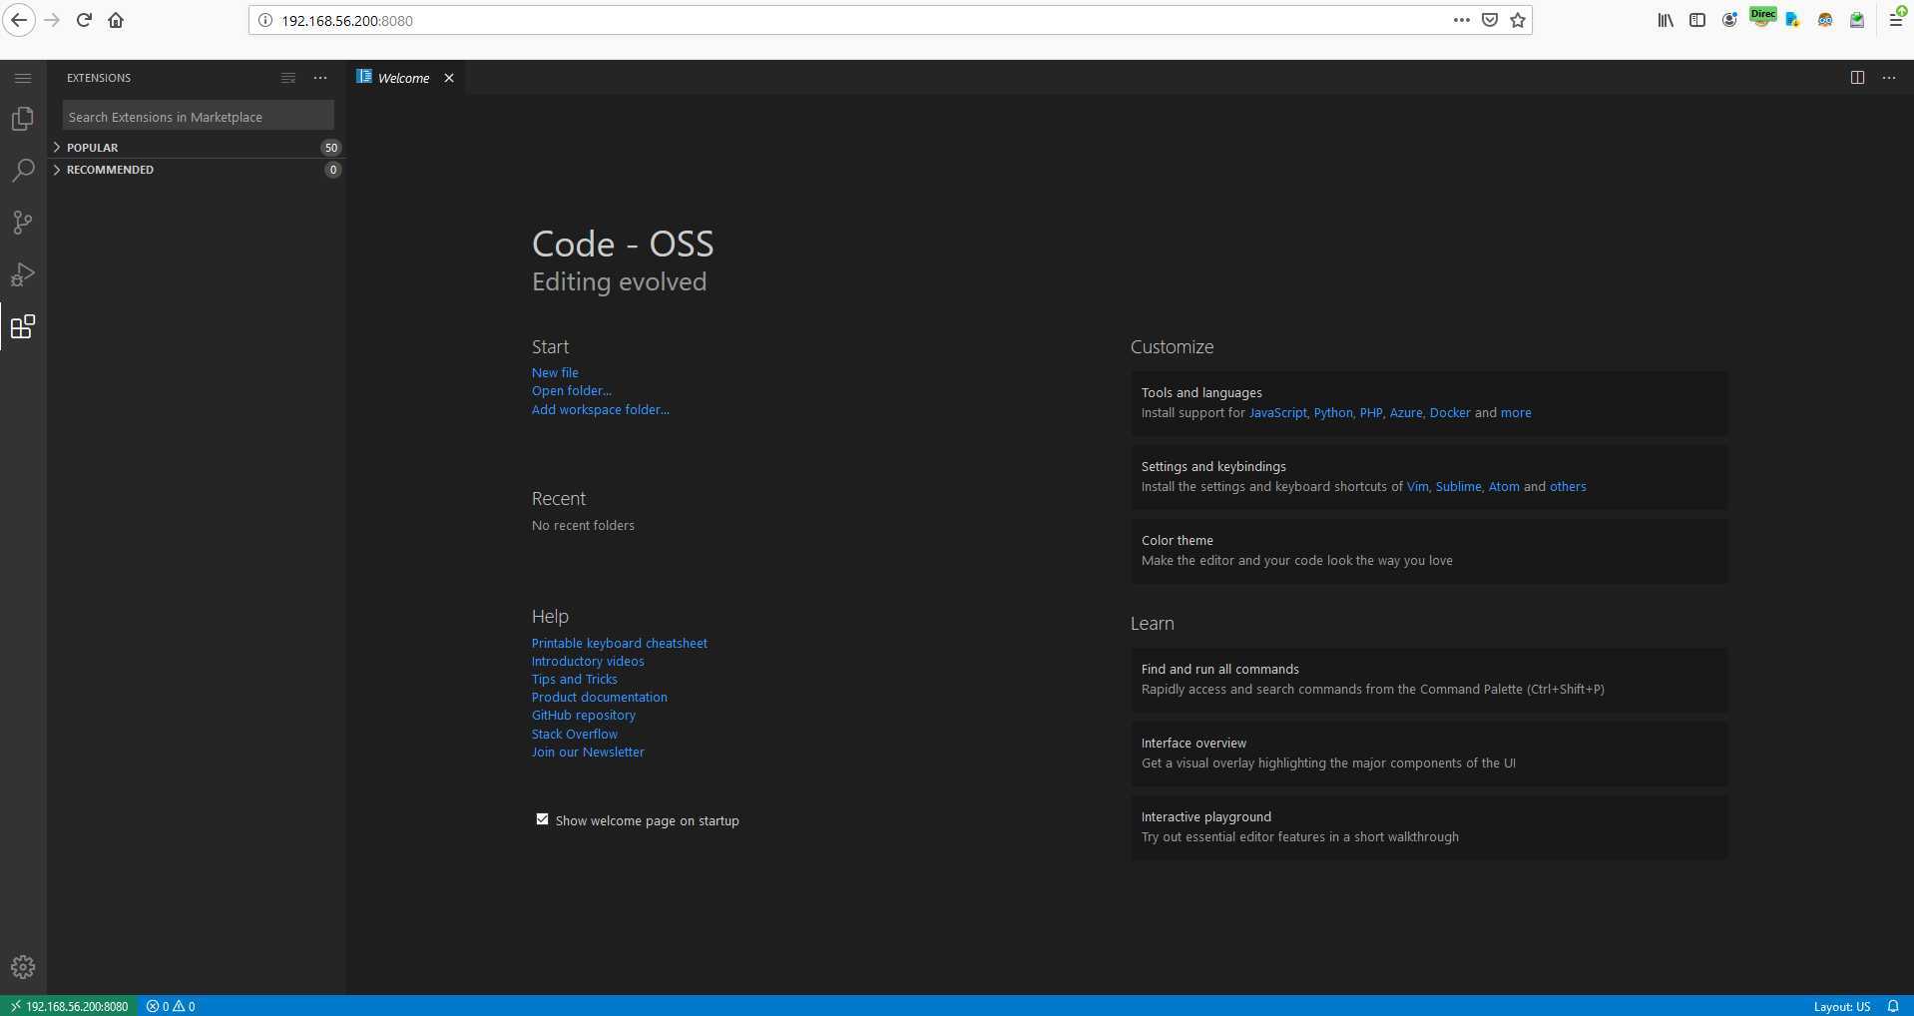
Task: Open browser page actions ellipsis
Action: click(1462, 20)
